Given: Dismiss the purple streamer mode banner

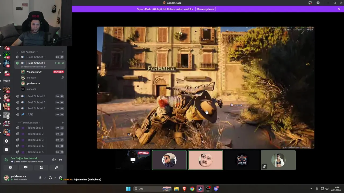Looking at the screenshot, I should (339, 9).
